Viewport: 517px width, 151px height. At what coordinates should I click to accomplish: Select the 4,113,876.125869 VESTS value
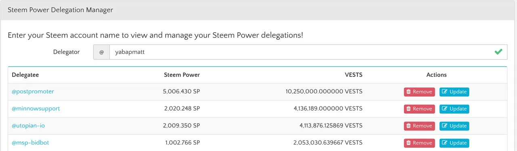pyautogui.click(x=331, y=126)
